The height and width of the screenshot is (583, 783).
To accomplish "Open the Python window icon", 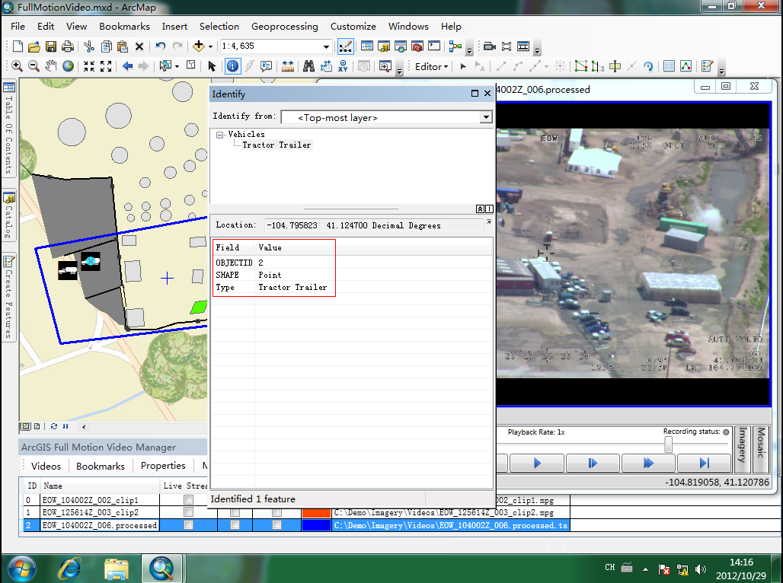I will pos(434,46).
